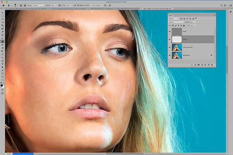Select the Blur tool
The width and height of the screenshot is (233, 155).
click(x=3, y=55)
